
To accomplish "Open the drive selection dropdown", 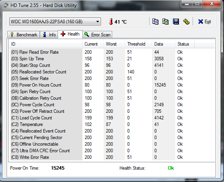I will pyautogui.click(x=55, y=22).
